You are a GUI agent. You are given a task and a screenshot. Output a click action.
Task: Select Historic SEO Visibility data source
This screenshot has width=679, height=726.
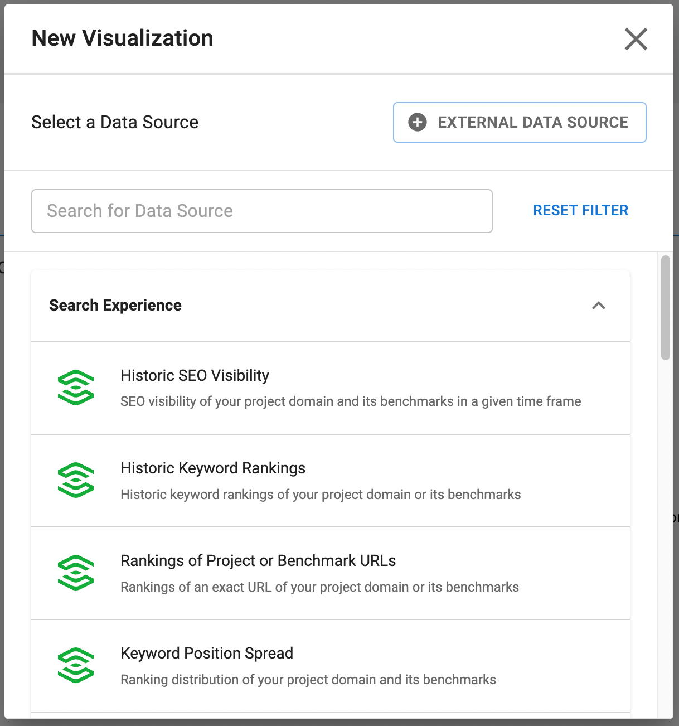331,388
